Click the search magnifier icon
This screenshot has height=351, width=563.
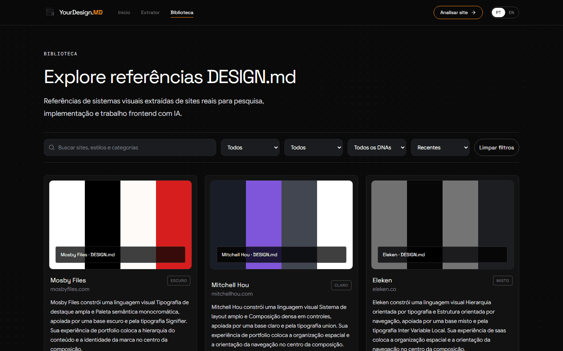click(52, 147)
